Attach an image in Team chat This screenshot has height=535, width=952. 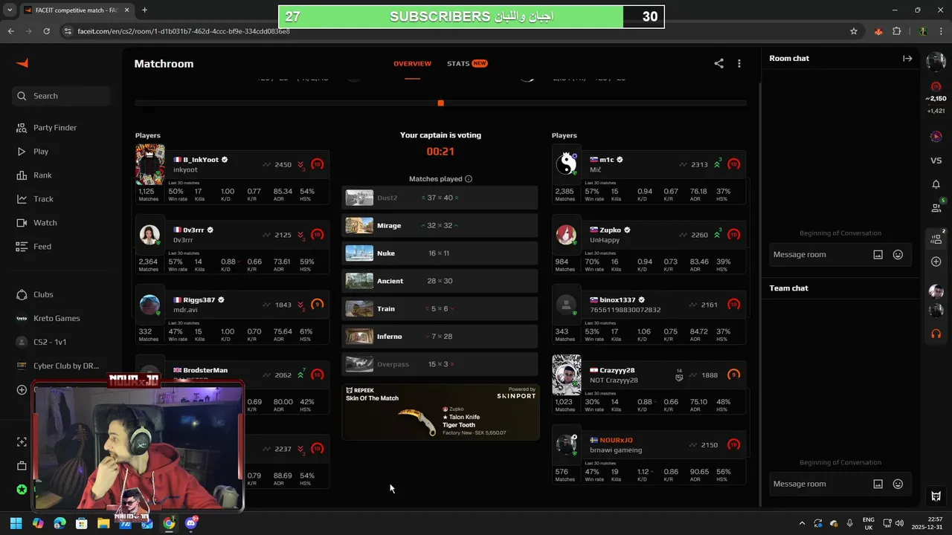click(878, 484)
